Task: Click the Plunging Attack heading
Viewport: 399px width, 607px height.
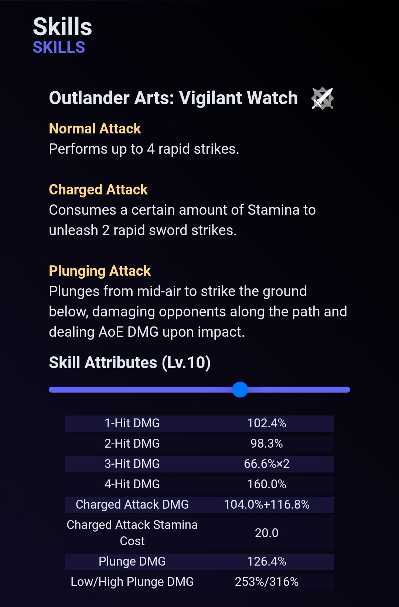Action: point(100,271)
